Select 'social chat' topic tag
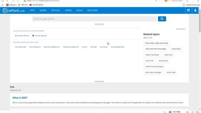 tap(149, 61)
